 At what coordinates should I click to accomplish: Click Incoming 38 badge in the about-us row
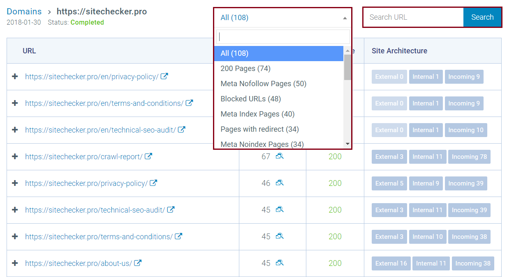point(473,263)
